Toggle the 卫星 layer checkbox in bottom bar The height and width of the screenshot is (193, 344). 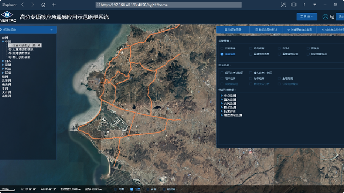[x=132, y=189]
